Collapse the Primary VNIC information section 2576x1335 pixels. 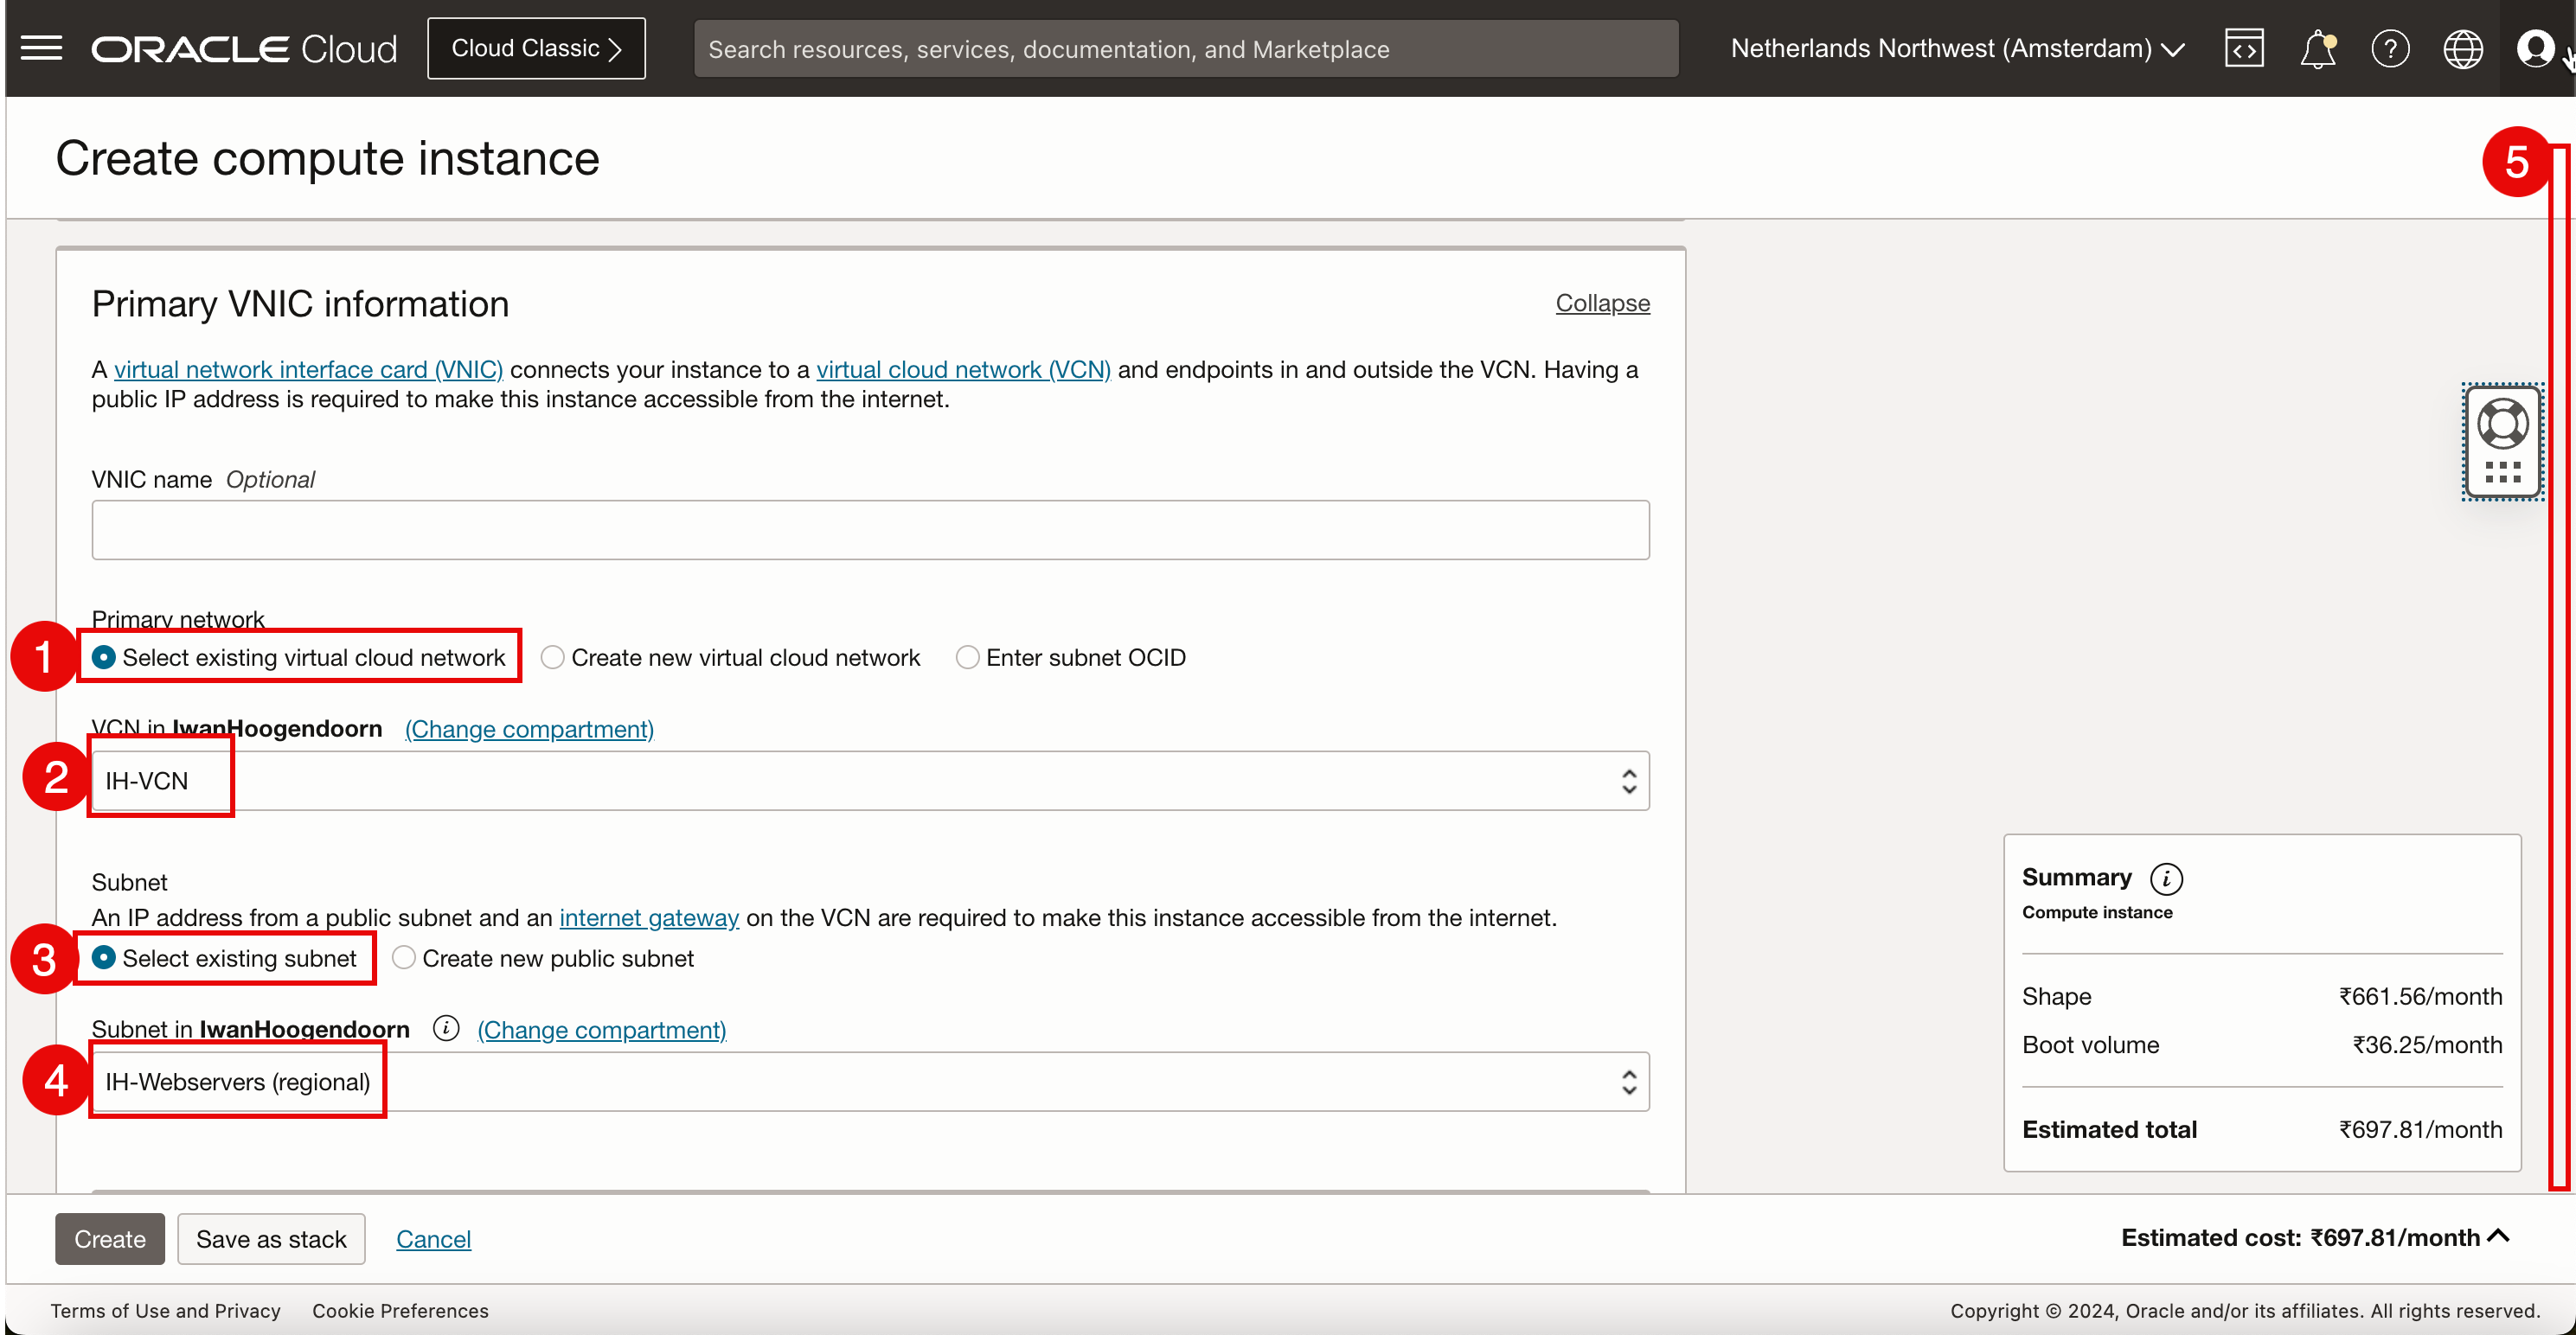coord(1602,303)
